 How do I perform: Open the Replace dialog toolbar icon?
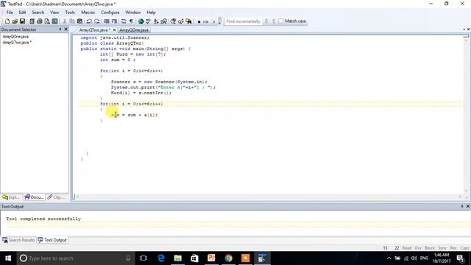(181, 21)
